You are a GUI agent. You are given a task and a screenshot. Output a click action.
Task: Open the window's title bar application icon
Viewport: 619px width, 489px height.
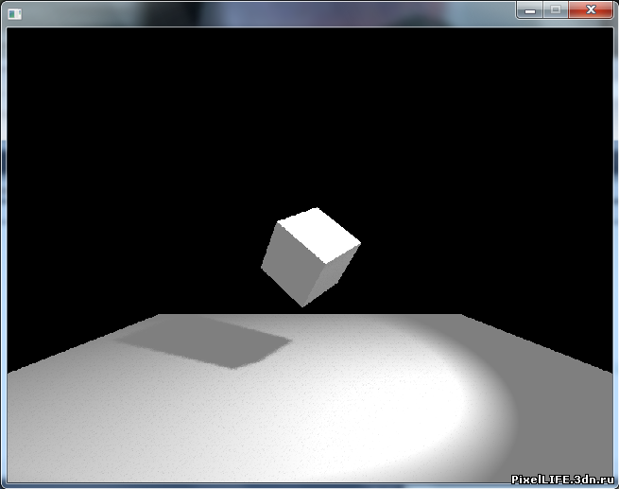click(x=14, y=14)
